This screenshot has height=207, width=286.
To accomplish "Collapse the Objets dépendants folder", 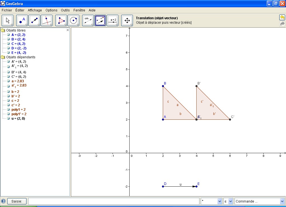I will tap(3, 57).
